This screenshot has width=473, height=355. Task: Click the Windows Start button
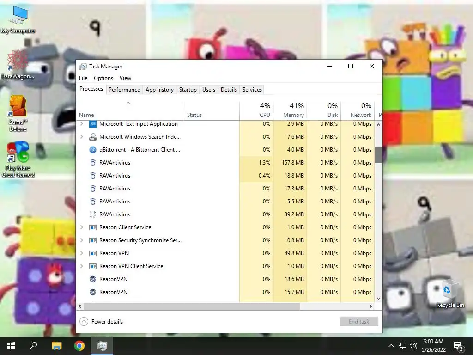pos(11,346)
